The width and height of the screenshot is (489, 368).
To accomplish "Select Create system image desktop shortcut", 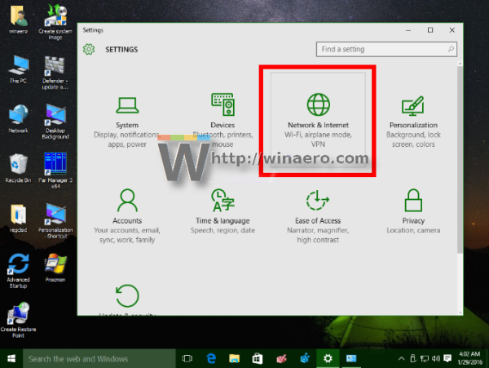I will (55, 22).
